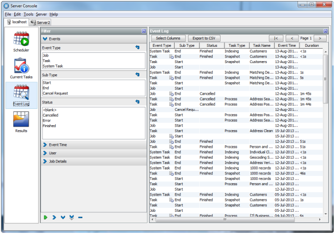The height and width of the screenshot is (234, 335).
Task: Maximize the Filter panel
Action: pyautogui.click(x=144, y=31)
